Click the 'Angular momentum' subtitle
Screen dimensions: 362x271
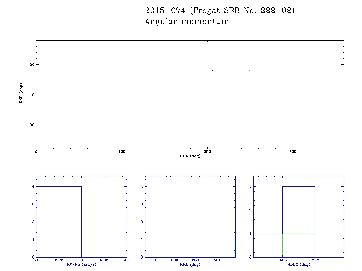tap(187, 22)
